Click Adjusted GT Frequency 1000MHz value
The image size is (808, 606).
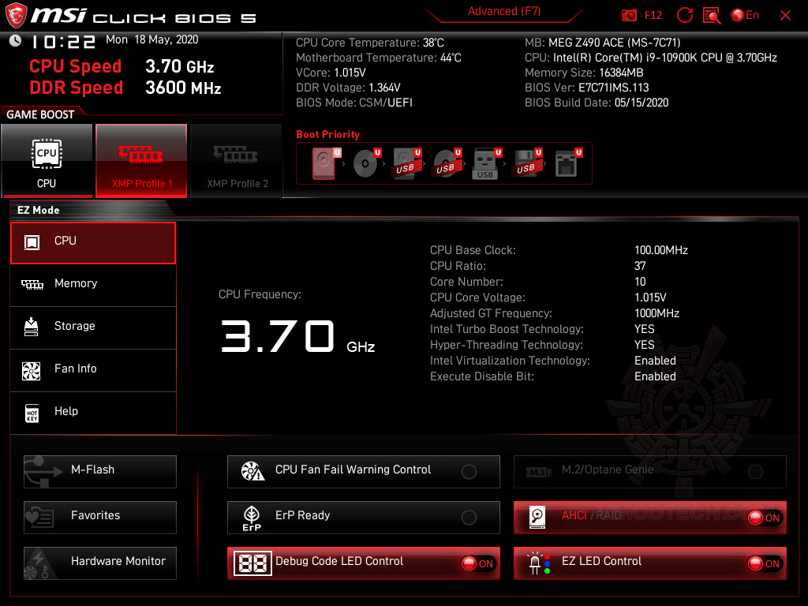656,313
